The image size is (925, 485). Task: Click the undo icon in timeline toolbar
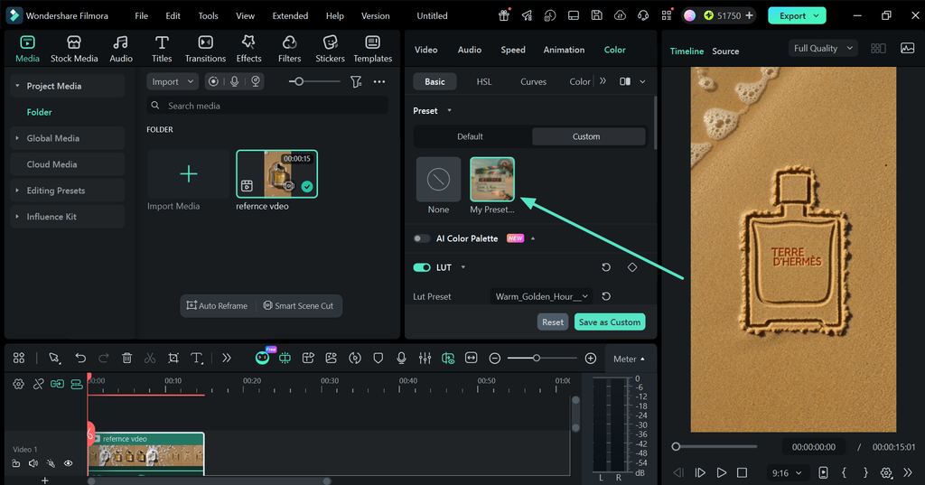[80, 359]
